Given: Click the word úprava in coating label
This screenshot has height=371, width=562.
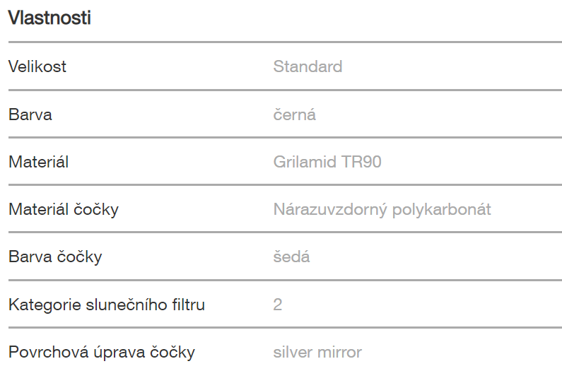Looking at the screenshot, I should [119, 353].
